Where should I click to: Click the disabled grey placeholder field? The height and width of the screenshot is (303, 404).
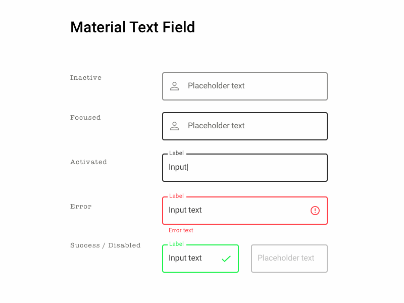coord(289,259)
